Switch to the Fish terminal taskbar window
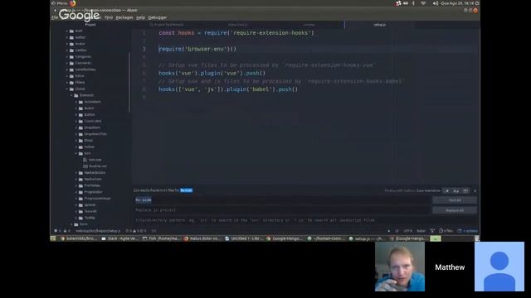531x298 pixels. pos(161,238)
